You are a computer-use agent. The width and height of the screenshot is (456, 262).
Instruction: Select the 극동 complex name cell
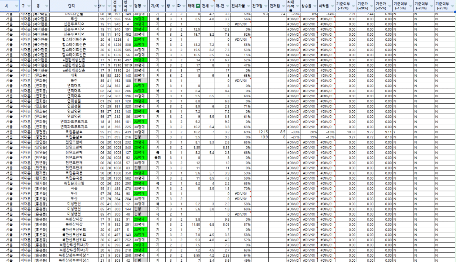pos(74,188)
